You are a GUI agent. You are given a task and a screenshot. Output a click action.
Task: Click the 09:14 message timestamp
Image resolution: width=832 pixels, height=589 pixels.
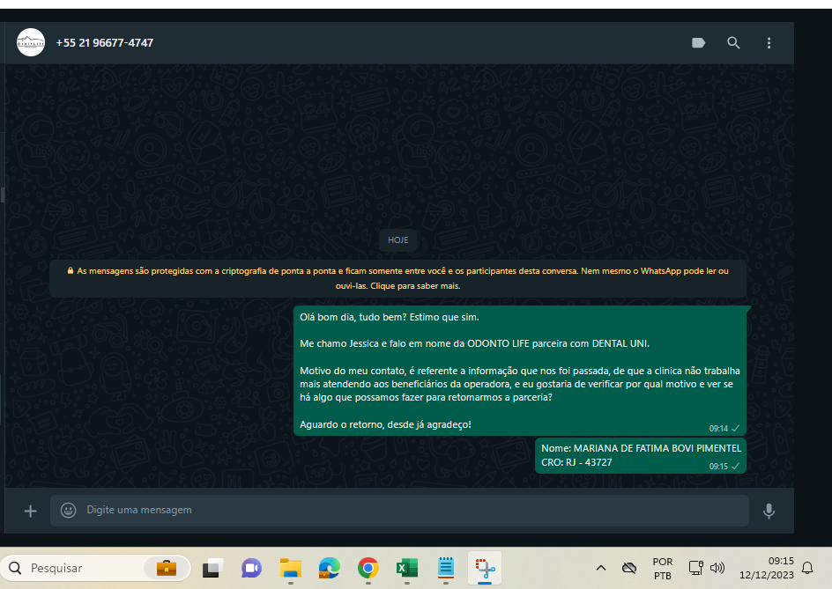[x=718, y=429]
